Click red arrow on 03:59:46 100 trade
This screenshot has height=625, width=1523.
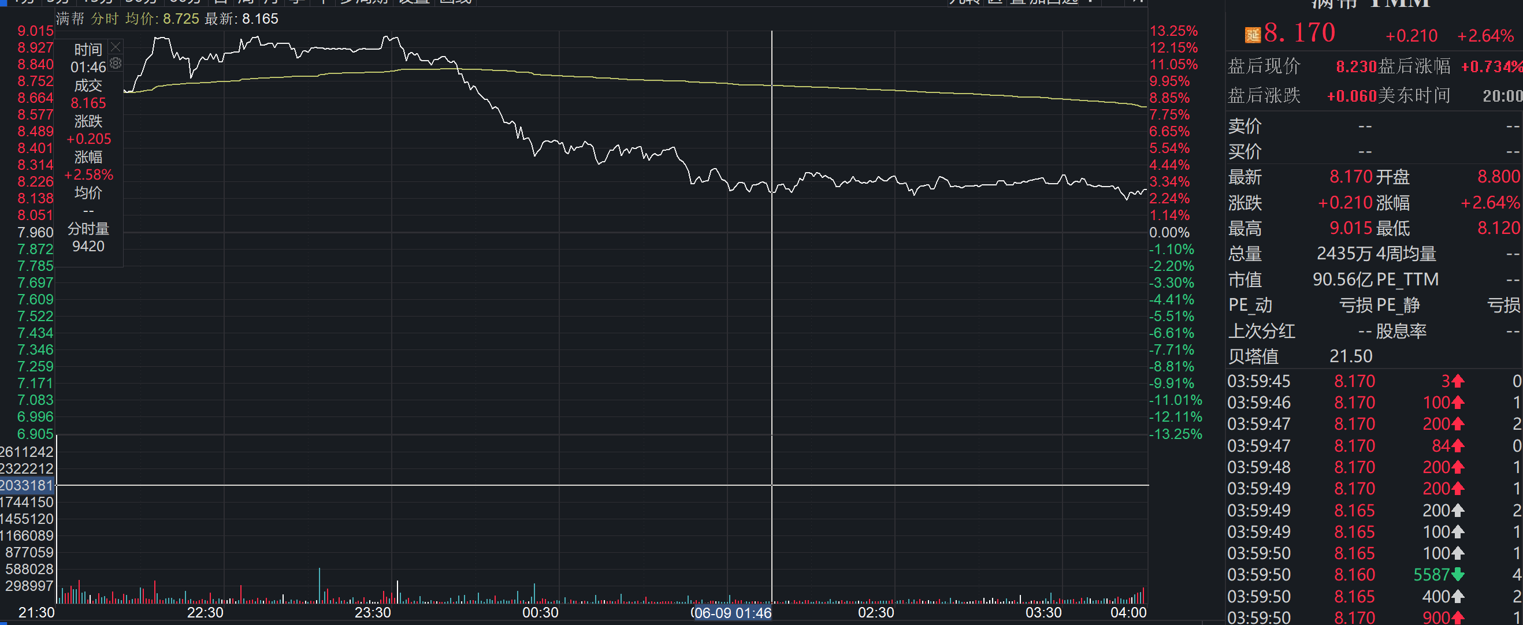click(x=1457, y=403)
